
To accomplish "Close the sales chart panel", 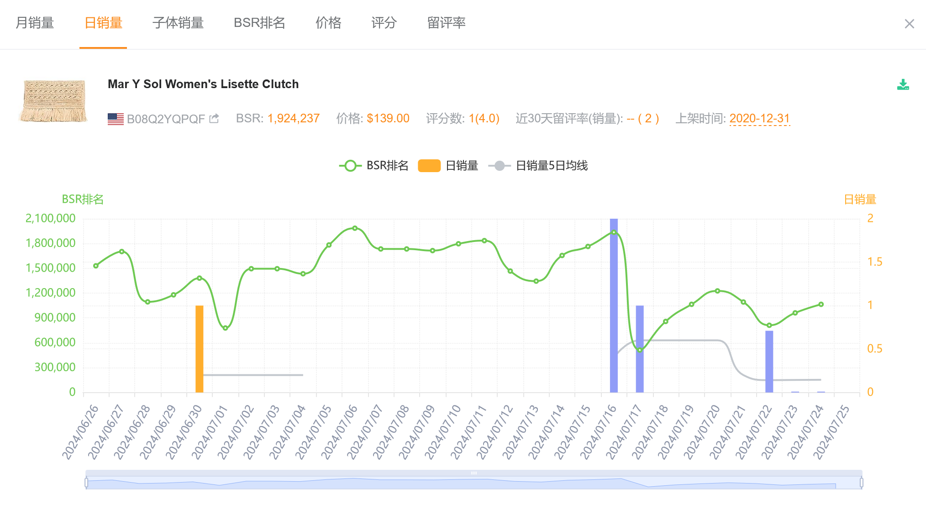I will coord(909,24).
